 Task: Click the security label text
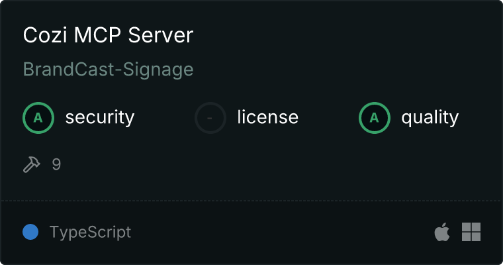tap(100, 118)
